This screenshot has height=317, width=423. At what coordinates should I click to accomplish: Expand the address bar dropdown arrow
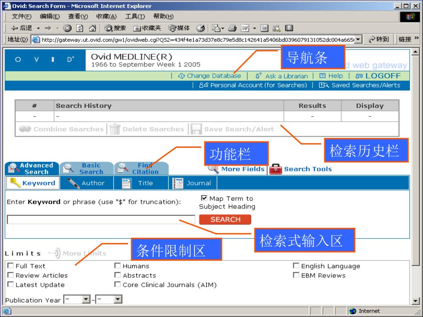pos(358,40)
